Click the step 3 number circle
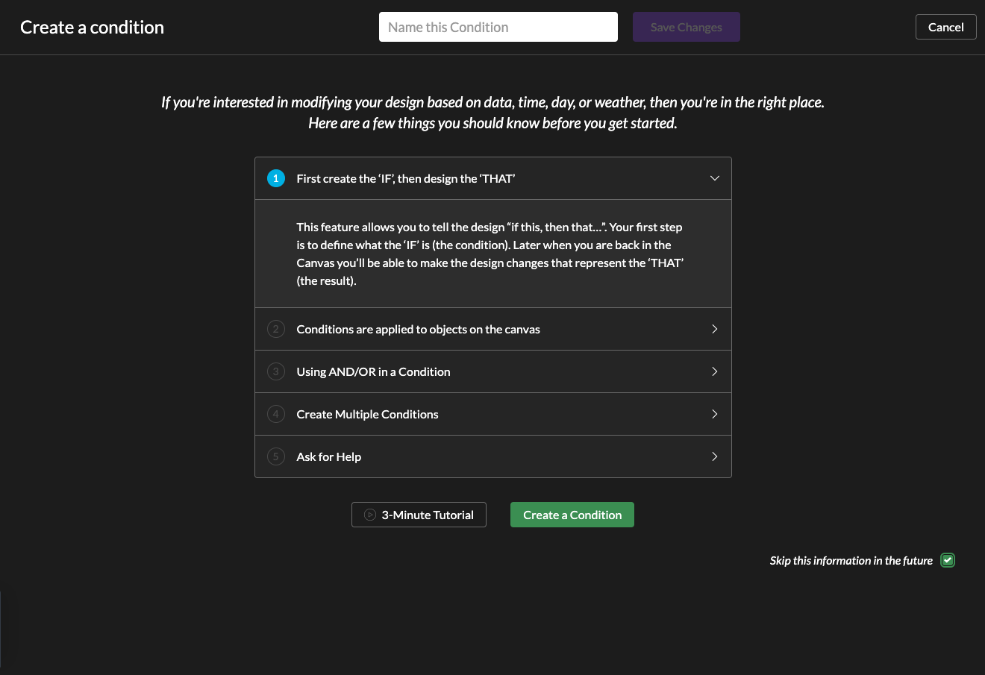Viewport: 985px width, 675px height. tap(276, 371)
